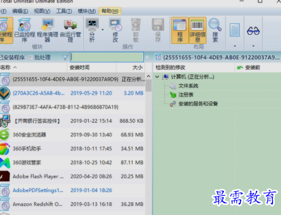This screenshot has height=215, width=281.
Task: Collapse the 计算机 tree node
Action: point(157,77)
